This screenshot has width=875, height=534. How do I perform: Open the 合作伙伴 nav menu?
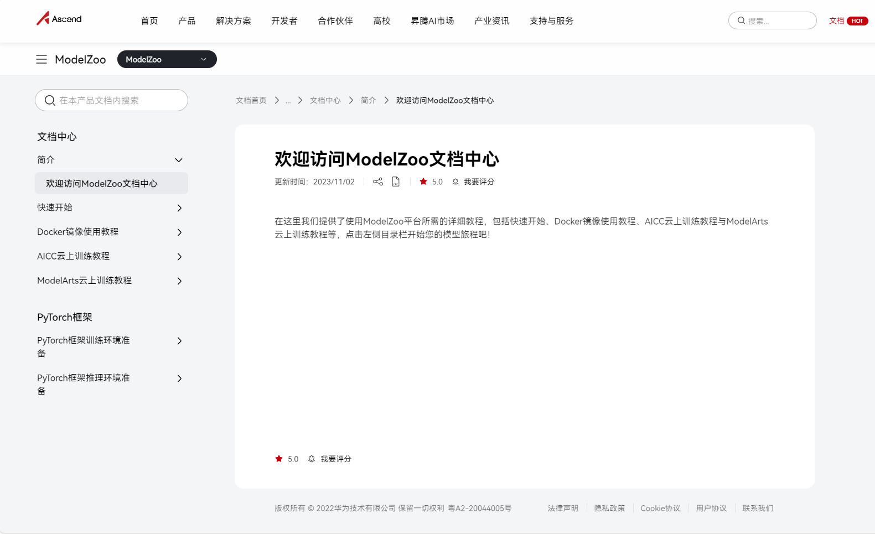[335, 20]
